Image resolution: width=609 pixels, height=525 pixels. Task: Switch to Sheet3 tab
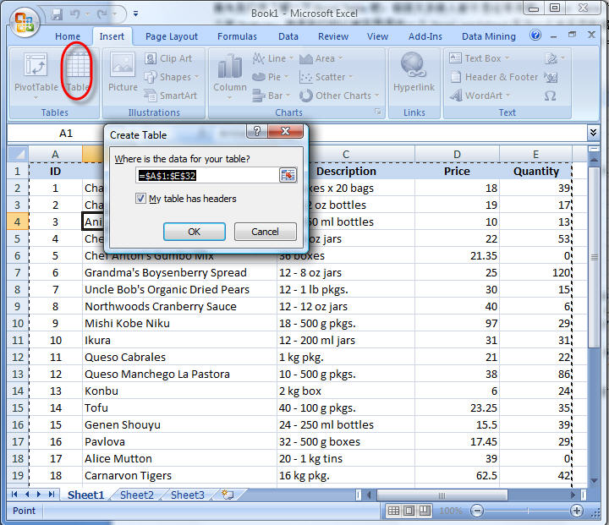187,495
